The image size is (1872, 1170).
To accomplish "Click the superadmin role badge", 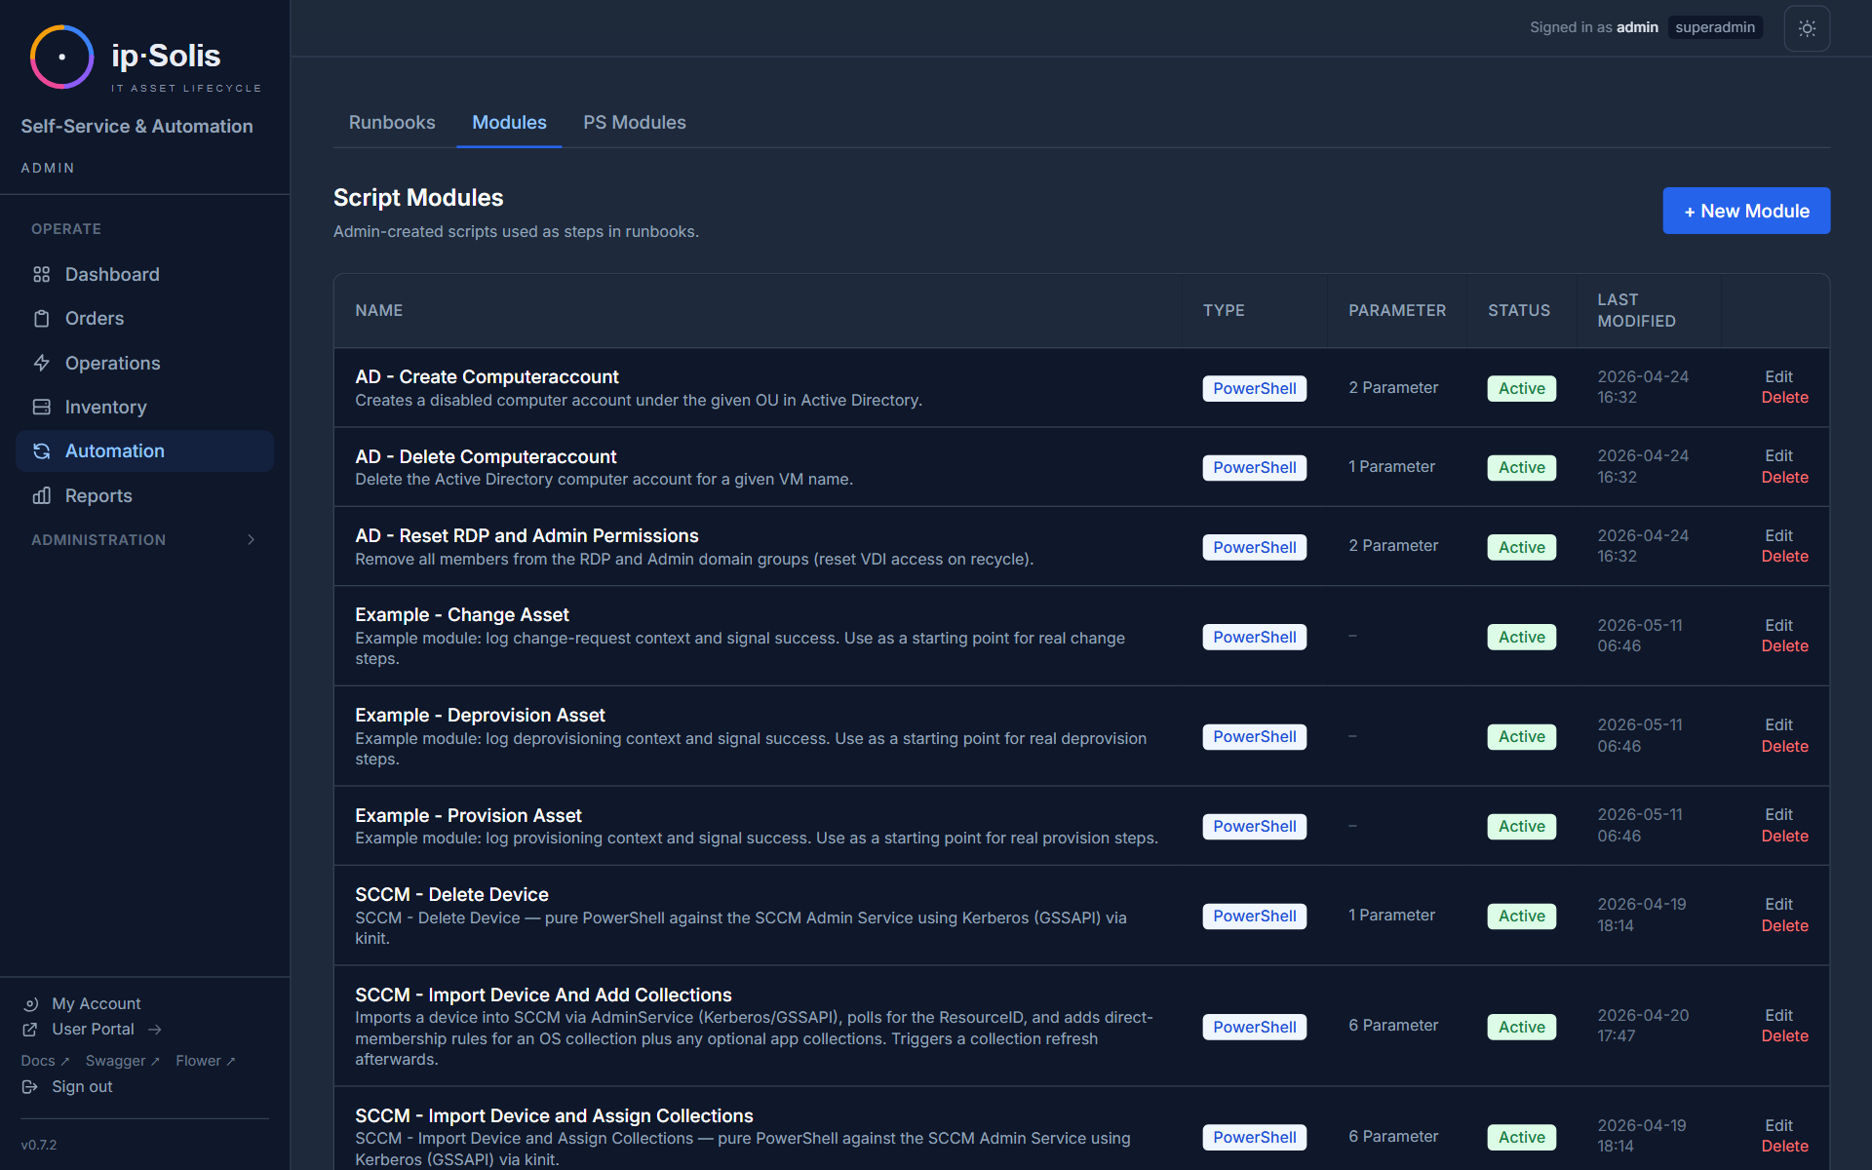I will (1715, 27).
